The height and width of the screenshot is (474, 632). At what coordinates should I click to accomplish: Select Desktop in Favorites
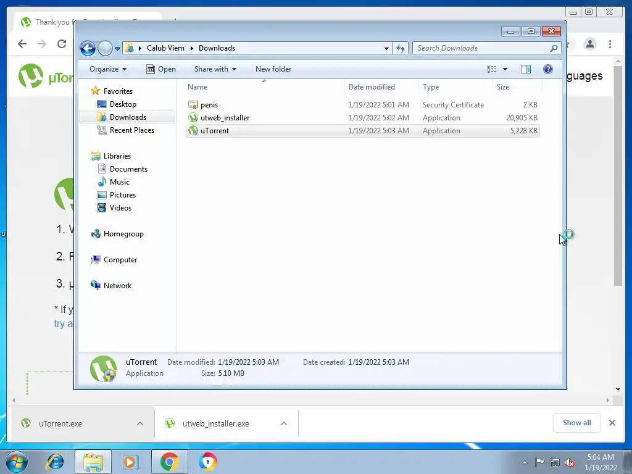[x=123, y=104]
